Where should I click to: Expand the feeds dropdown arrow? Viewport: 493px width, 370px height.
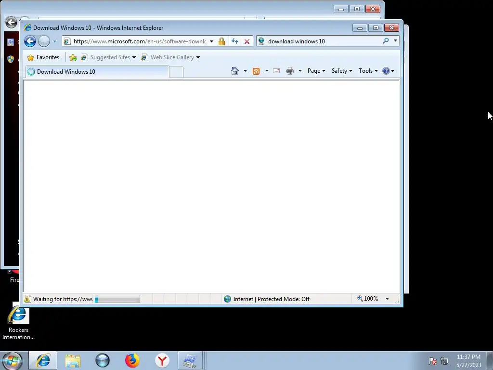(x=267, y=71)
